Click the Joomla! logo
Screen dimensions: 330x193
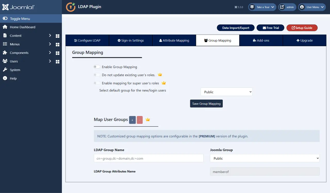pos(18,7)
